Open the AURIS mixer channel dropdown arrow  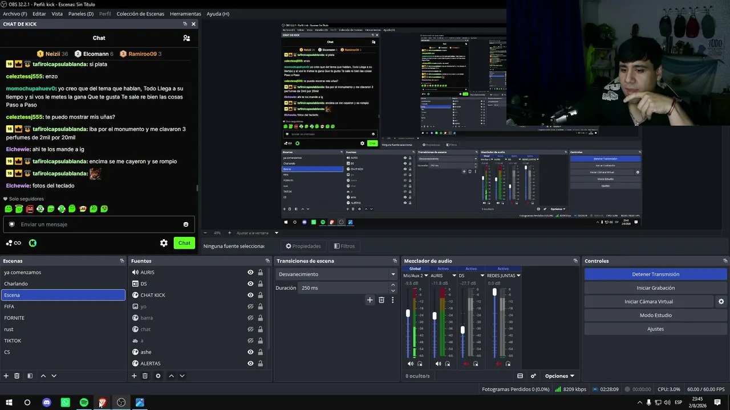pos(455,276)
